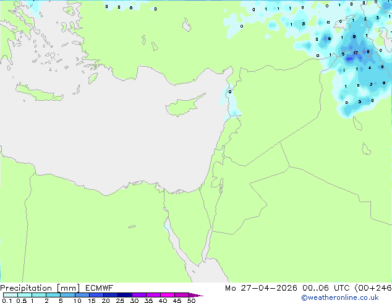Click the legend label '30'

134,301
